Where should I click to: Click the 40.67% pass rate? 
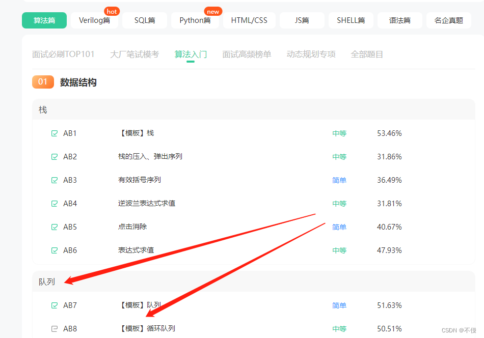[x=389, y=227]
